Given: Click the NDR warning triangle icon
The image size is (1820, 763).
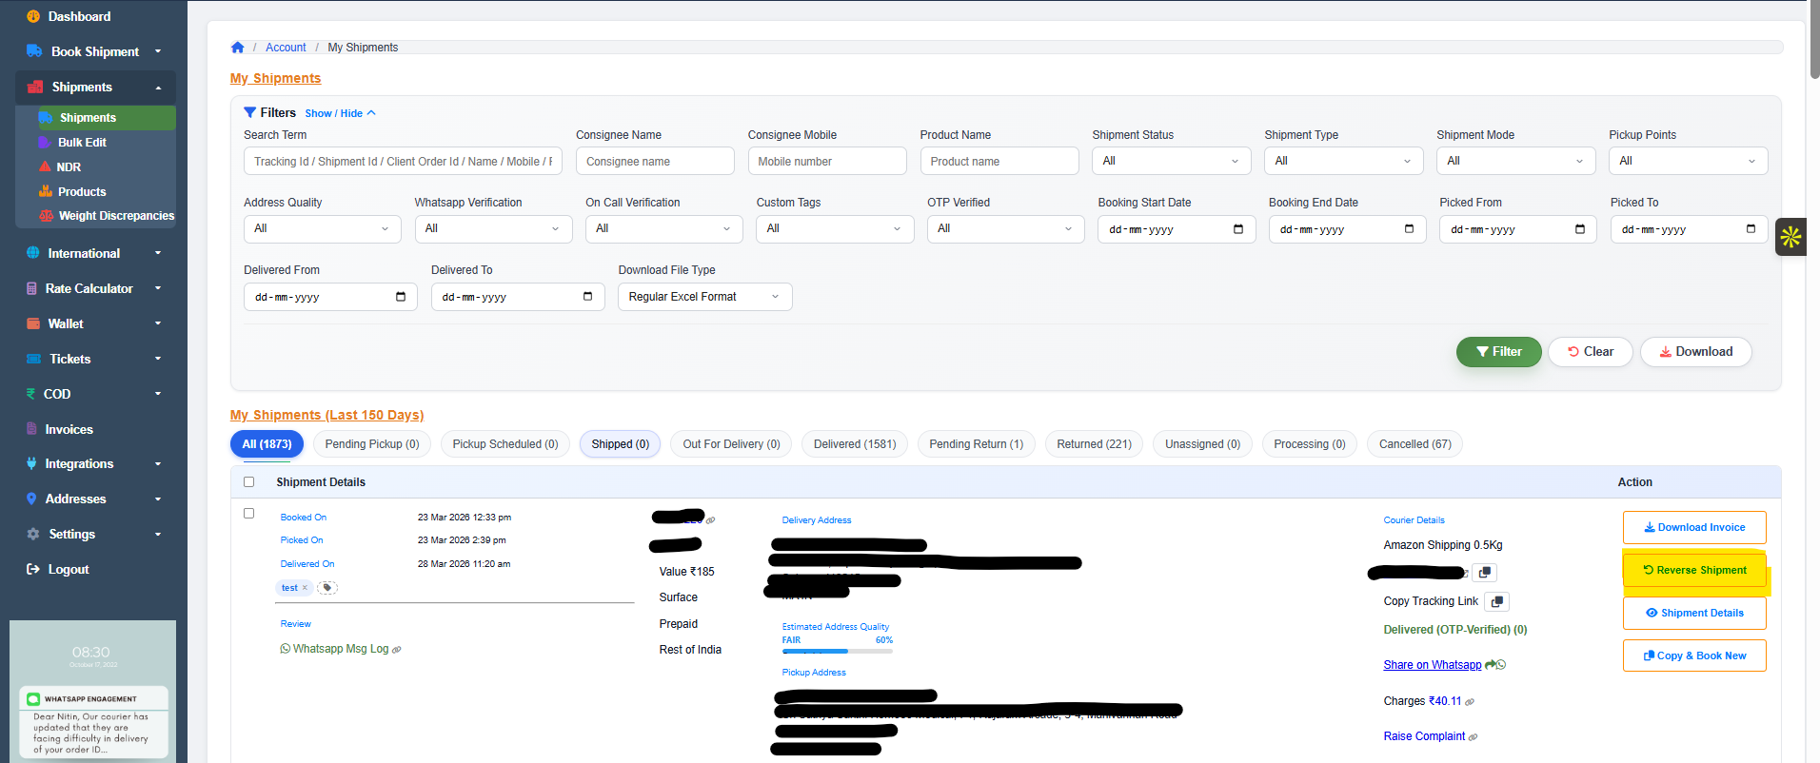Looking at the screenshot, I should click(x=45, y=166).
